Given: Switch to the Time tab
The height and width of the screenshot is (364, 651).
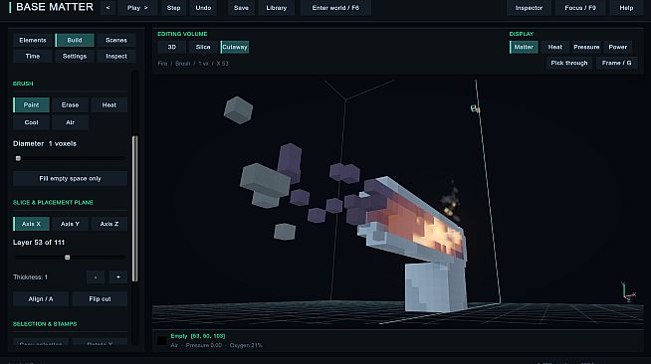Looking at the screenshot, I should [x=33, y=56].
